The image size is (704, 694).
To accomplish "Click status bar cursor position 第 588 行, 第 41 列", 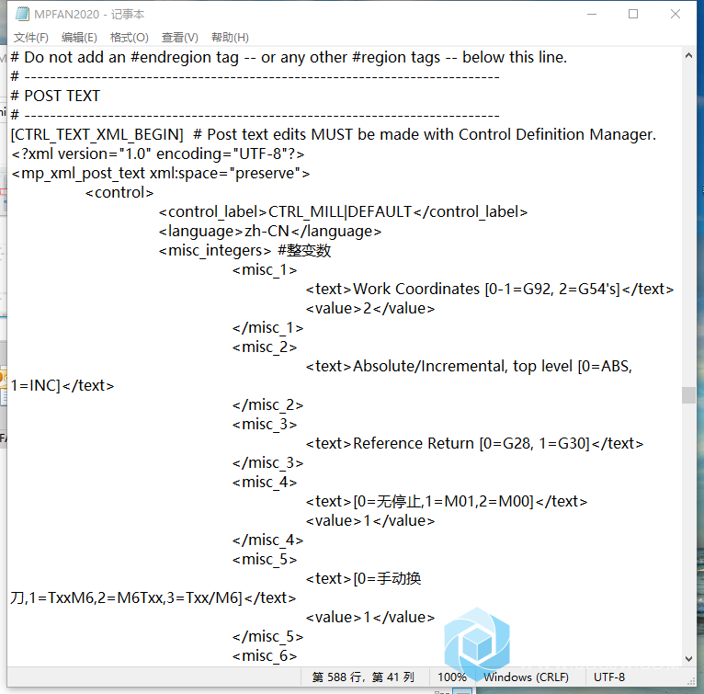I will [363, 677].
